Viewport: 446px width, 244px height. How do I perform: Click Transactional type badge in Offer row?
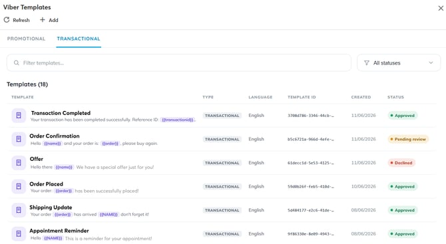pyautogui.click(x=222, y=163)
